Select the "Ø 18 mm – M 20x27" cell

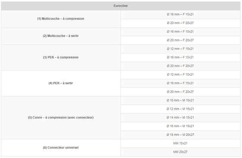(x=180, y=135)
